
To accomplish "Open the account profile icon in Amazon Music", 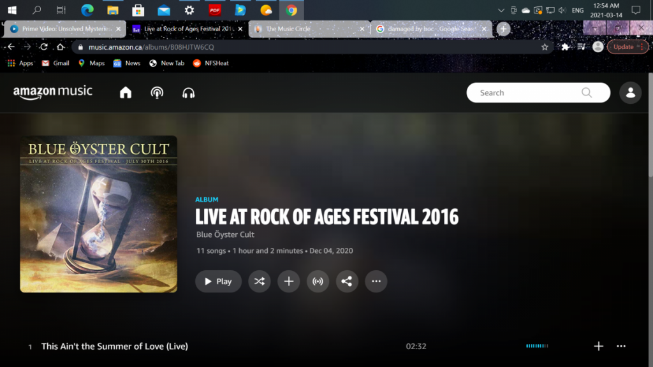I will (x=630, y=92).
